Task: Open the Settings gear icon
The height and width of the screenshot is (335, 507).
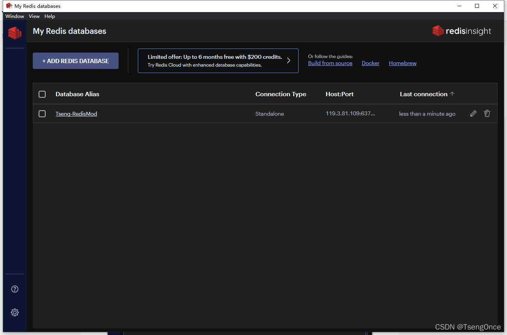Action: pos(14,312)
